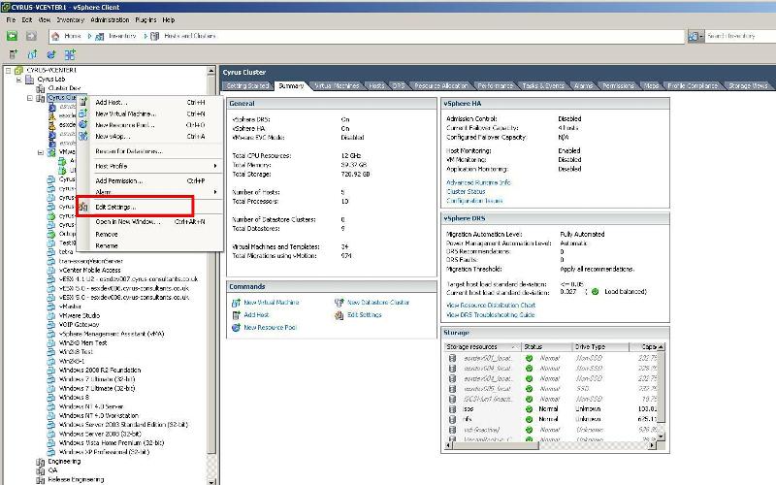This screenshot has width=776, height=485.
Task: Collapse the Cyrus Lab datacenter node
Action: (x=18, y=80)
